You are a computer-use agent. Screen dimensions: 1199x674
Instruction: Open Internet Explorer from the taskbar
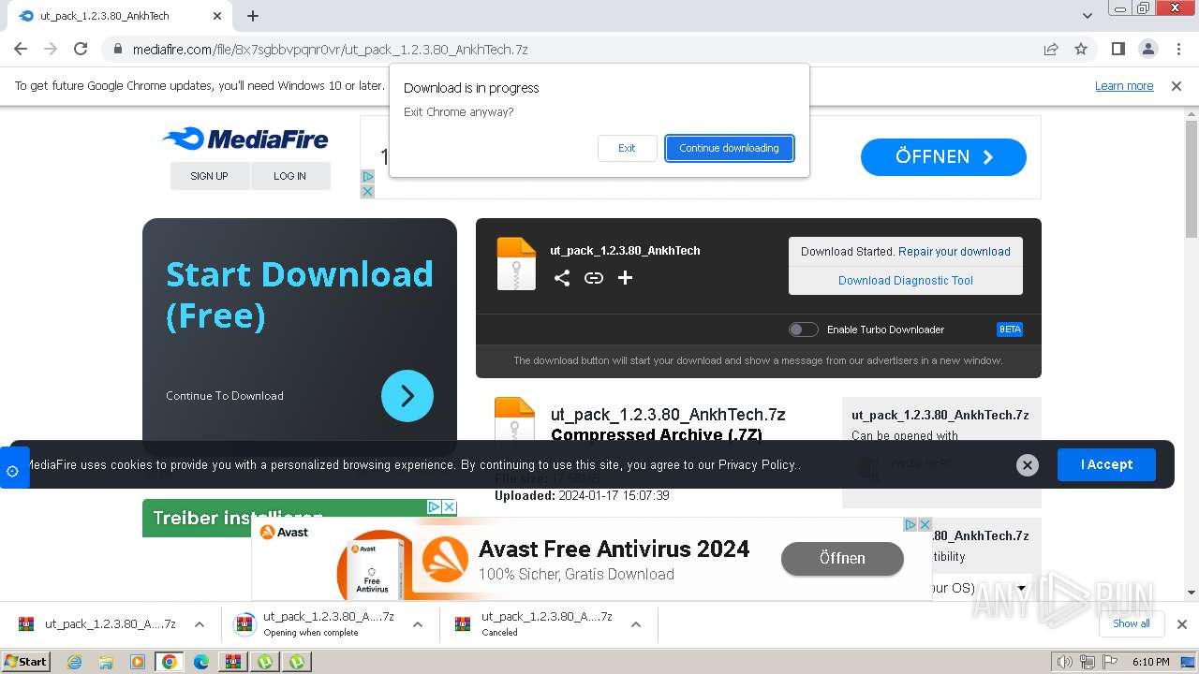coord(74,662)
